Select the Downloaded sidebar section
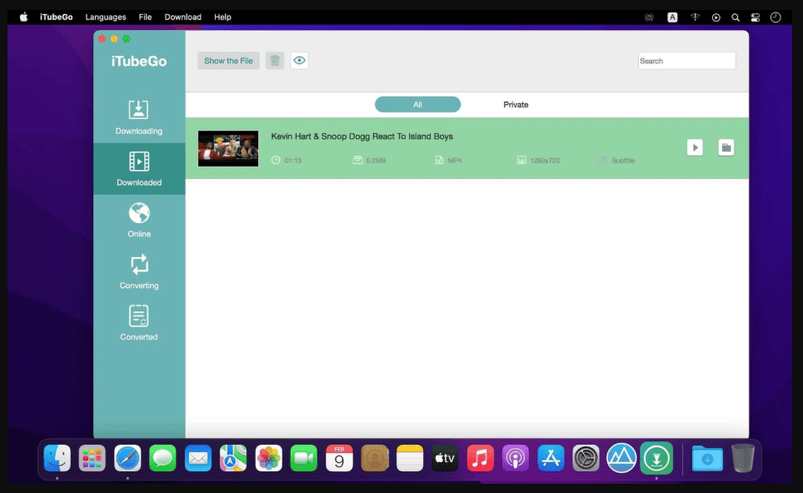Image resolution: width=803 pixels, height=493 pixels. 139,169
